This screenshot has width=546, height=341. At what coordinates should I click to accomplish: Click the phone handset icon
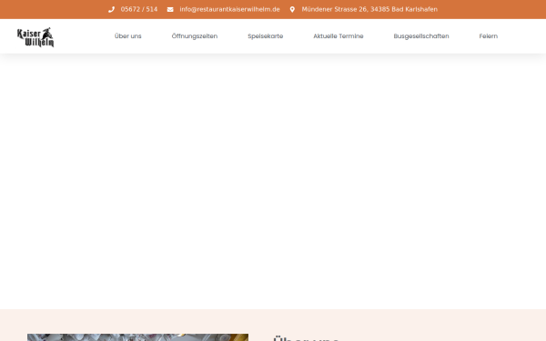click(111, 9)
